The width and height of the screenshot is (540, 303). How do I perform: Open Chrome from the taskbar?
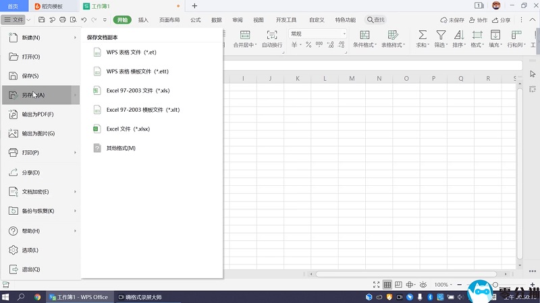[38, 296]
